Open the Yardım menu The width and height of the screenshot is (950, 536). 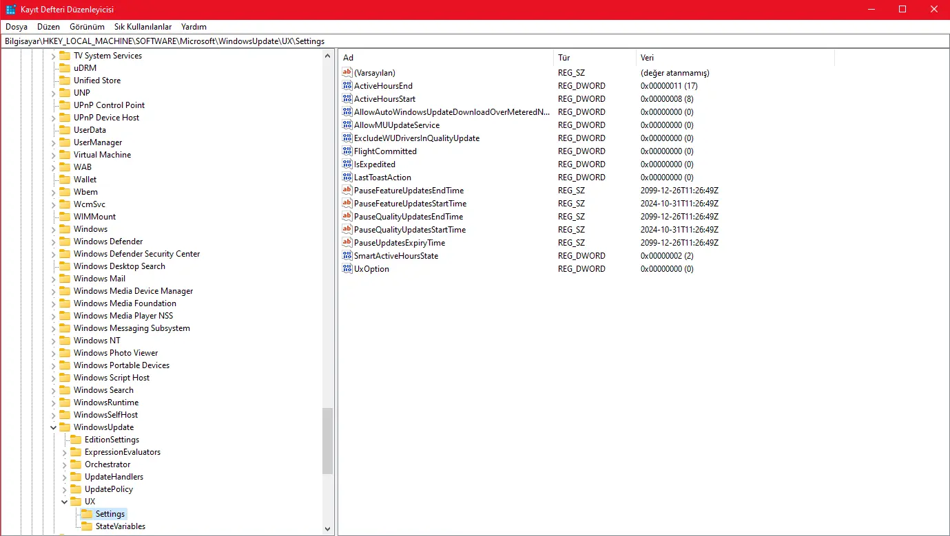[194, 27]
